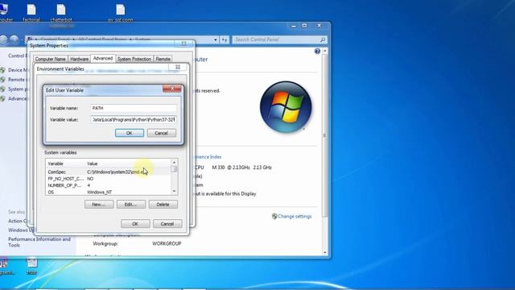
Task: Select the my sql conn desktop file
Action: 121,13
